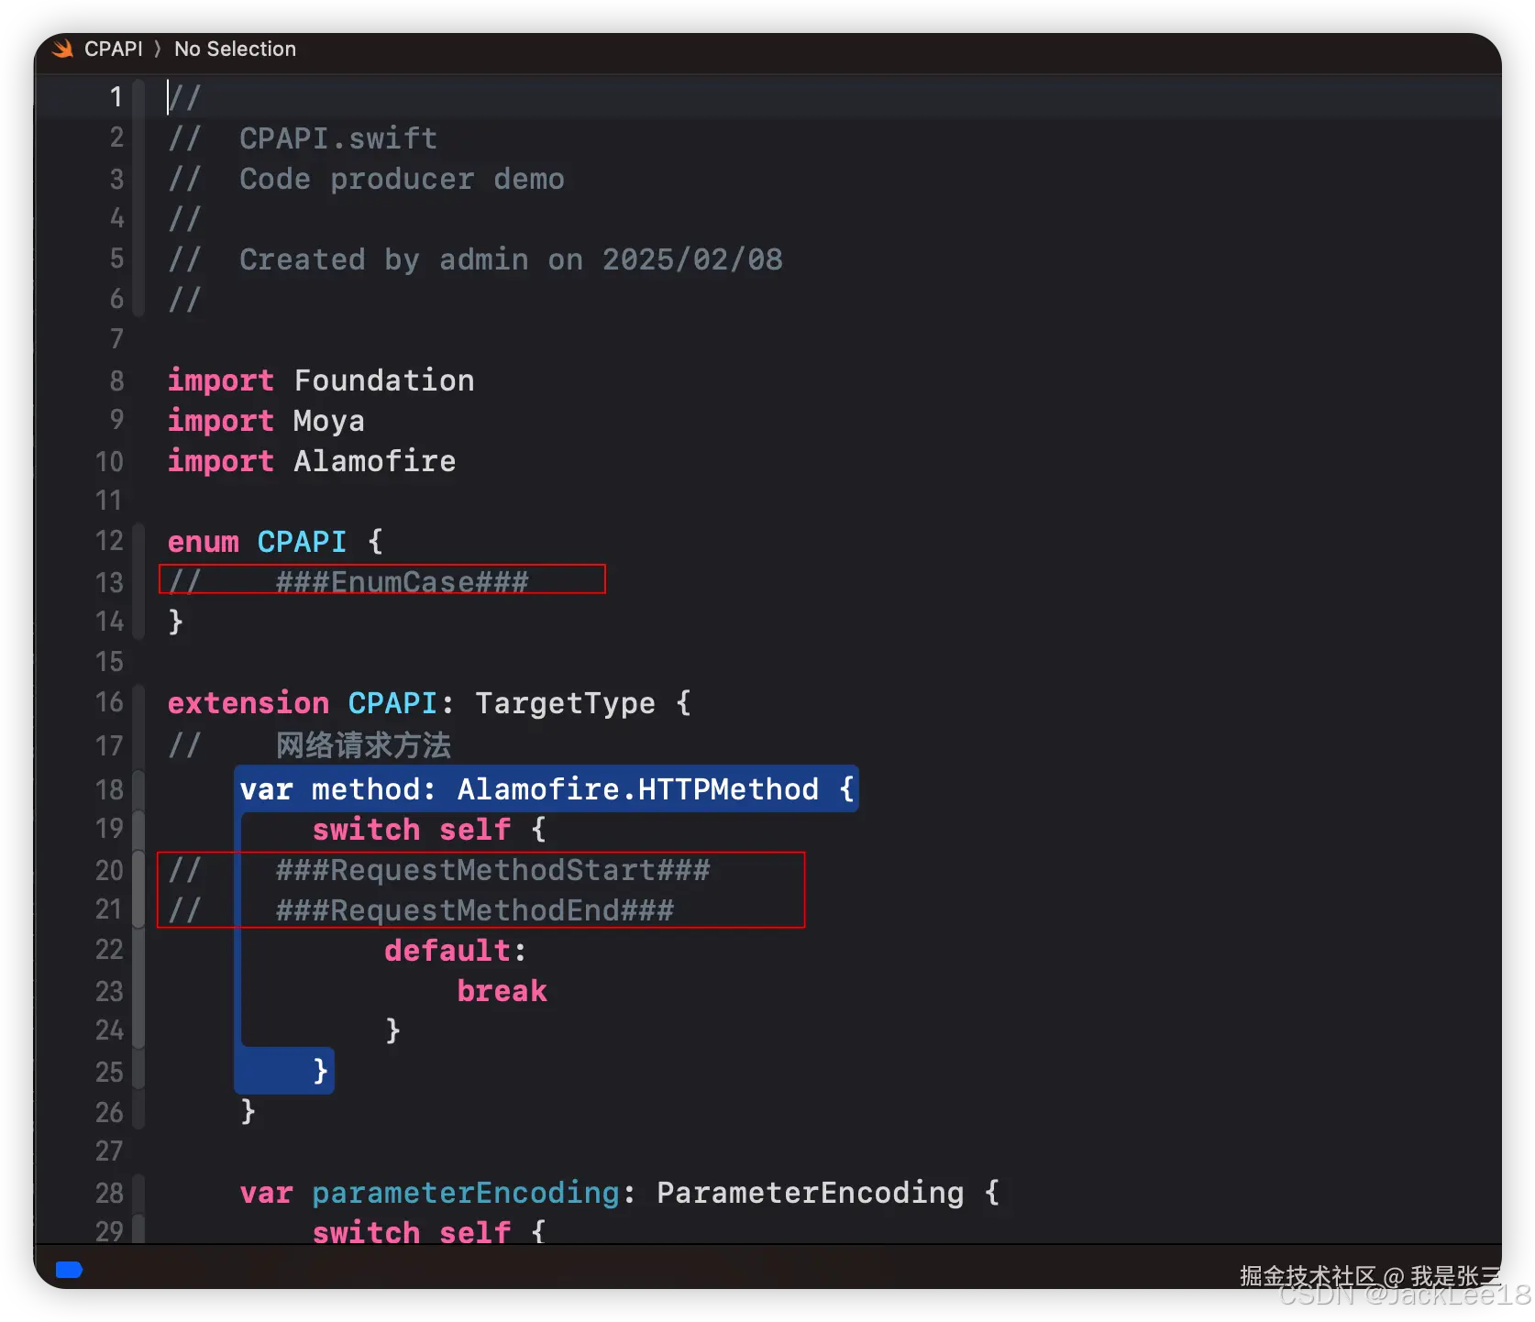
Task: Click the Alamofire.HTTPMethod type
Action: pyautogui.click(x=638, y=789)
